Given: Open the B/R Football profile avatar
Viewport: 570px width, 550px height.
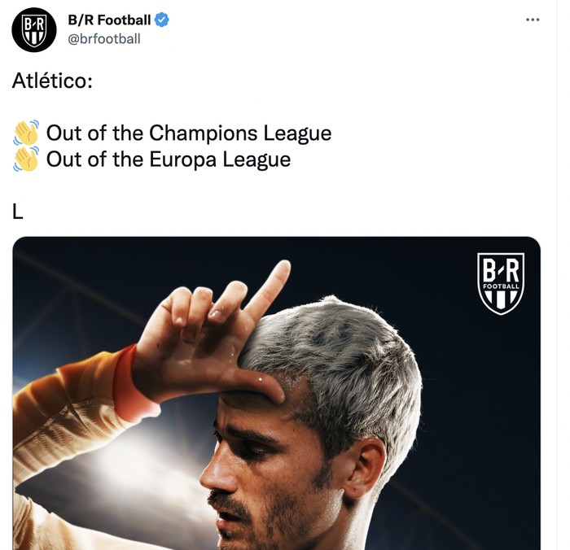Looking at the screenshot, I should [x=34, y=30].
